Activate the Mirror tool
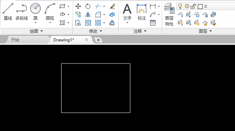 click(88, 14)
